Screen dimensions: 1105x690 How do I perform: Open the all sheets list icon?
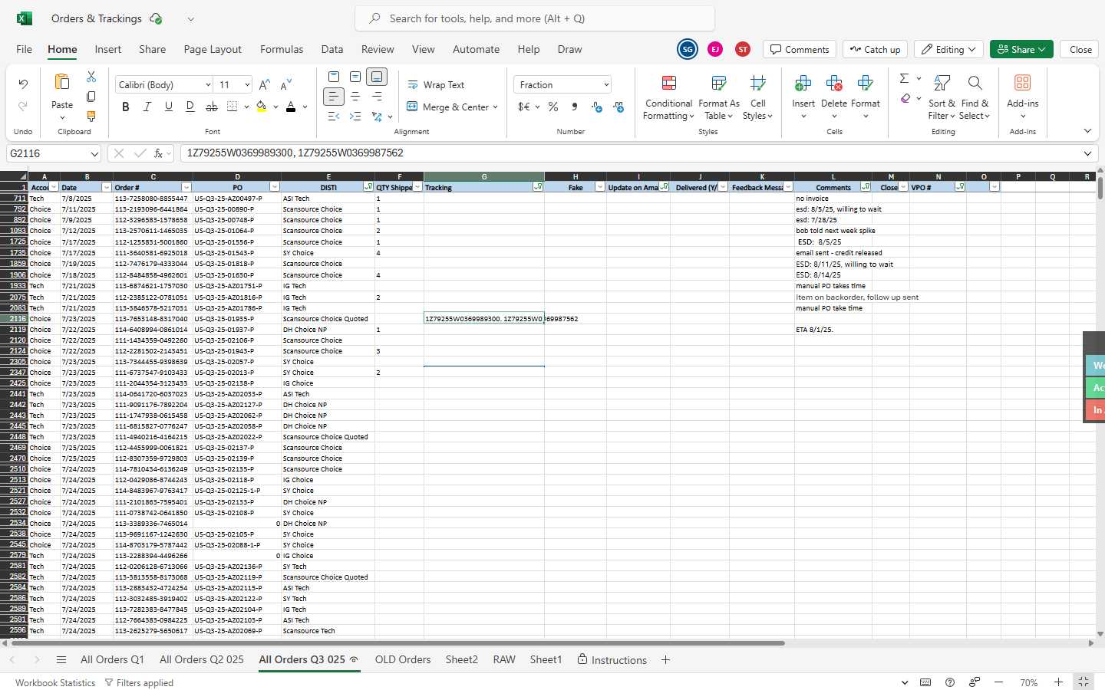61,659
